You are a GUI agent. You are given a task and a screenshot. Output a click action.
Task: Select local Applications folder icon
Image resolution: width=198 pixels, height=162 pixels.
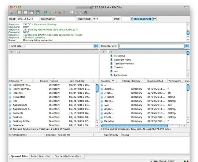click(x=10, y=105)
